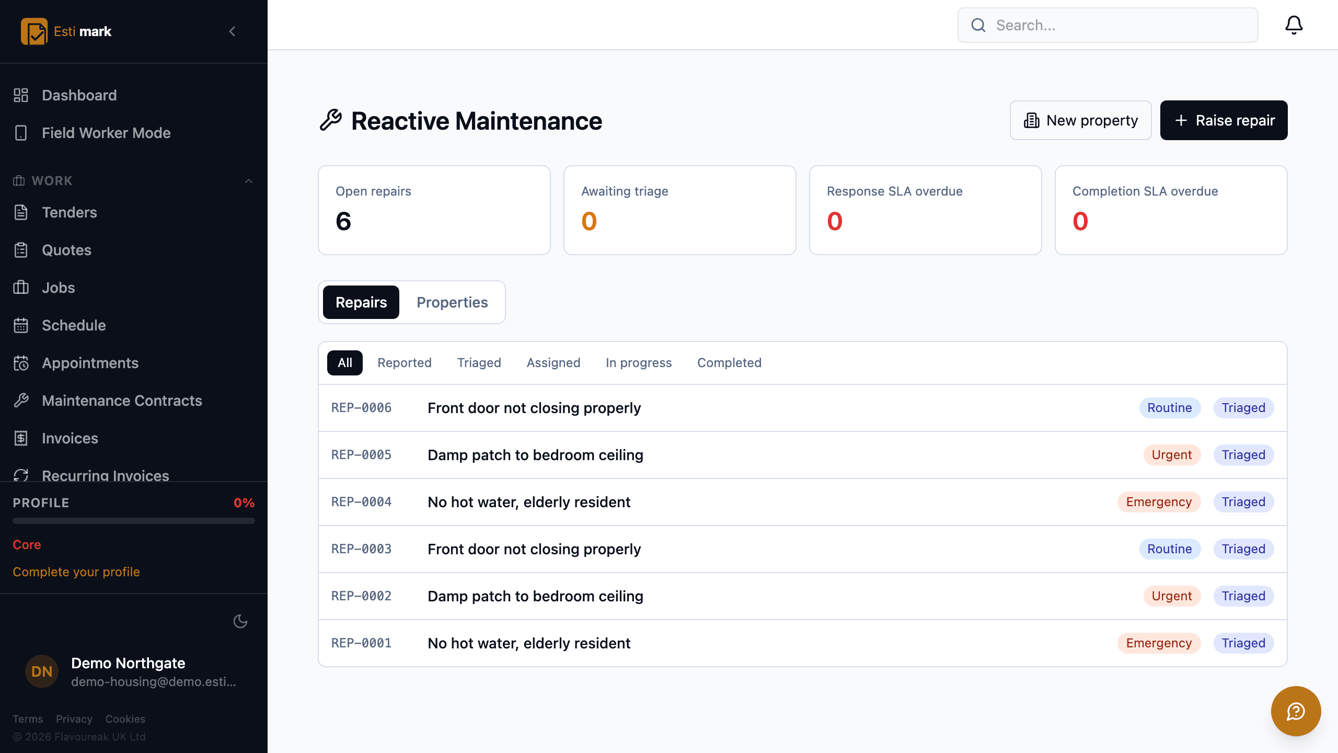The height and width of the screenshot is (753, 1338).
Task: Click the Quotes clipboard icon
Action: (21, 250)
